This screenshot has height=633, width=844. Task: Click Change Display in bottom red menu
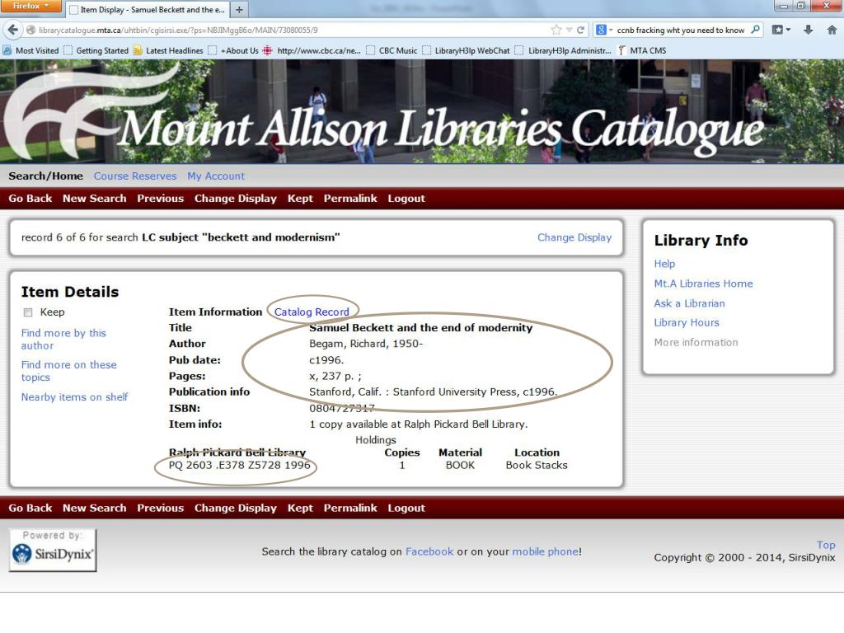235,508
